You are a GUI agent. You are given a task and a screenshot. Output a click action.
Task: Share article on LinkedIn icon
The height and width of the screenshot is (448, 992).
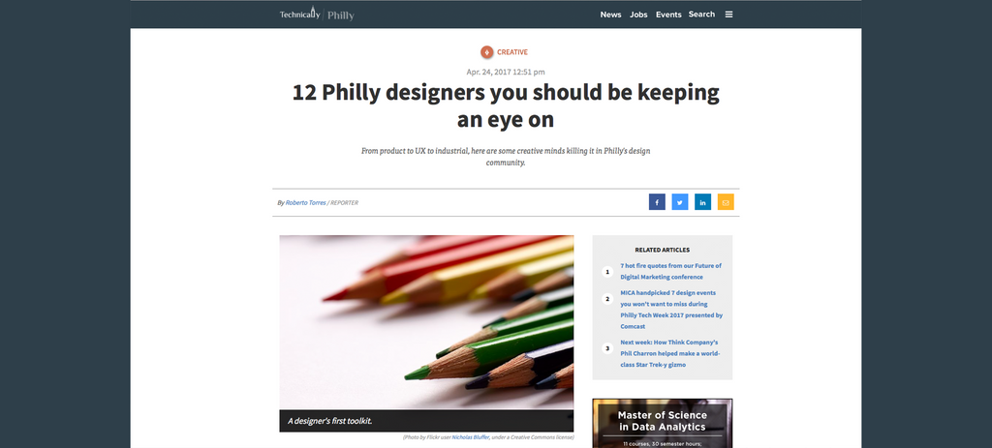click(703, 202)
